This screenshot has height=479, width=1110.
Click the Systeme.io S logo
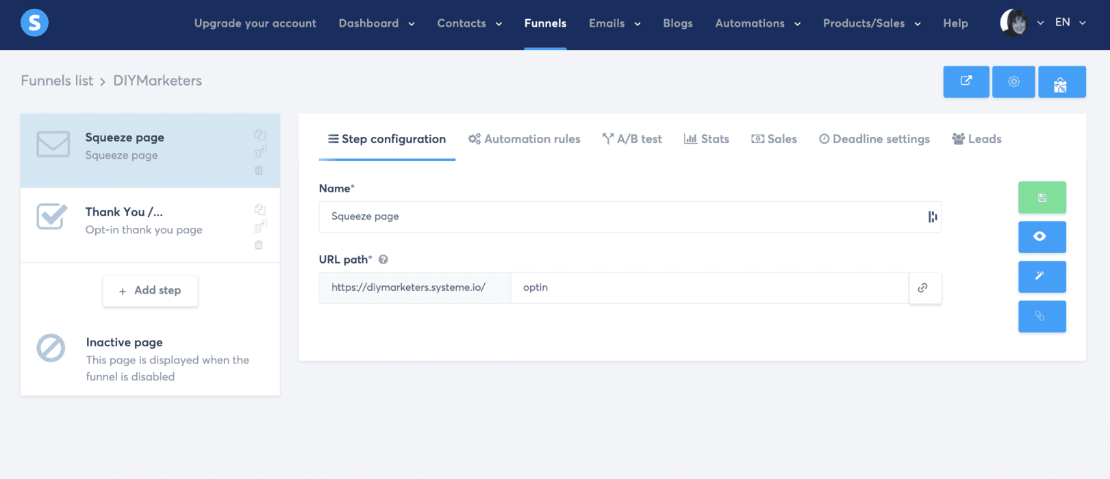click(x=34, y=23)
